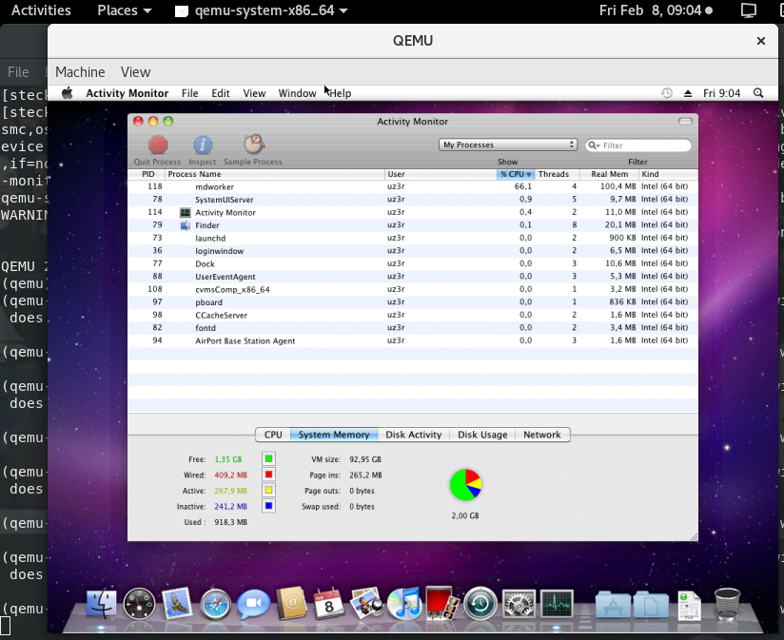The height and width of the screenshot is (640, 784).
Task: Open the QEMU Machine menu
Action: pos(80,72)
